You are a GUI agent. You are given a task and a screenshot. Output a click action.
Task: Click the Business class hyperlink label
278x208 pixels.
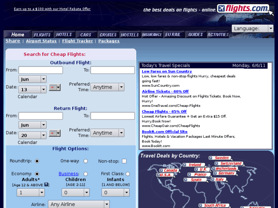pyautogui.click(x=68, y=174)
